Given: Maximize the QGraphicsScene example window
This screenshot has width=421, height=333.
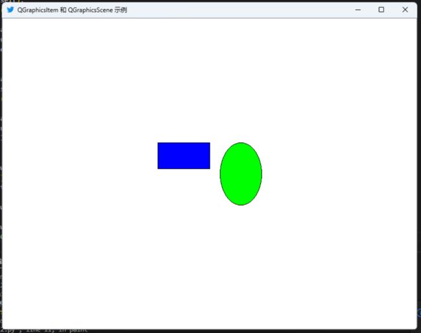Looking at the screenshot, I should (381, 10).
